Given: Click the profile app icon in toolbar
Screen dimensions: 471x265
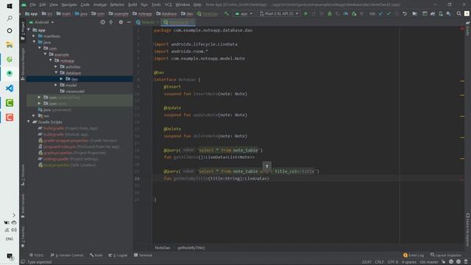Looking at the screenshot, I should click(x=346, y=14).
